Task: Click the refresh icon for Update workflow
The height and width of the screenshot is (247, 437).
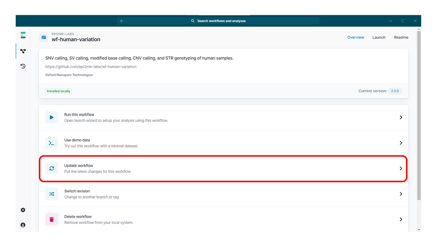Action: [x=52, y=168]
